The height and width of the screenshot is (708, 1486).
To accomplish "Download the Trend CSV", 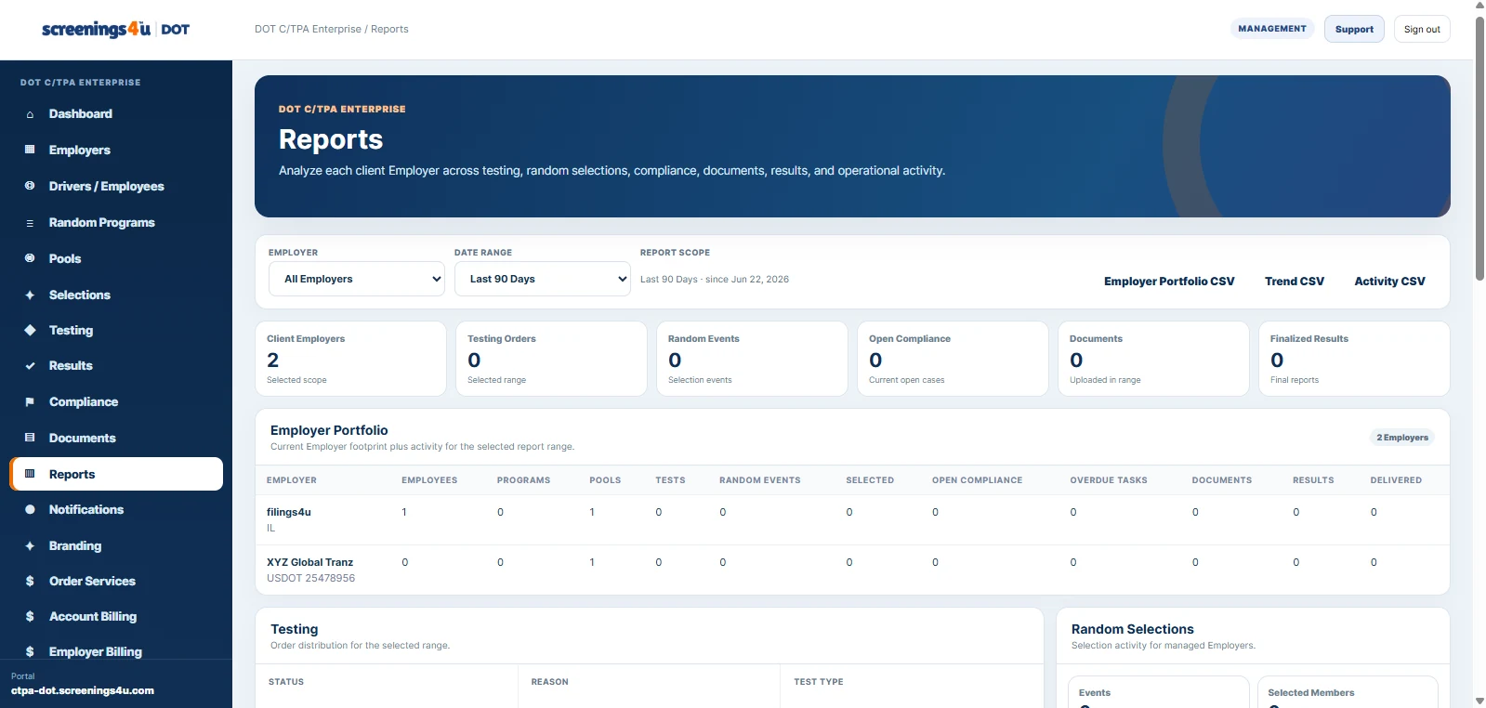I will coord(1295,281).
